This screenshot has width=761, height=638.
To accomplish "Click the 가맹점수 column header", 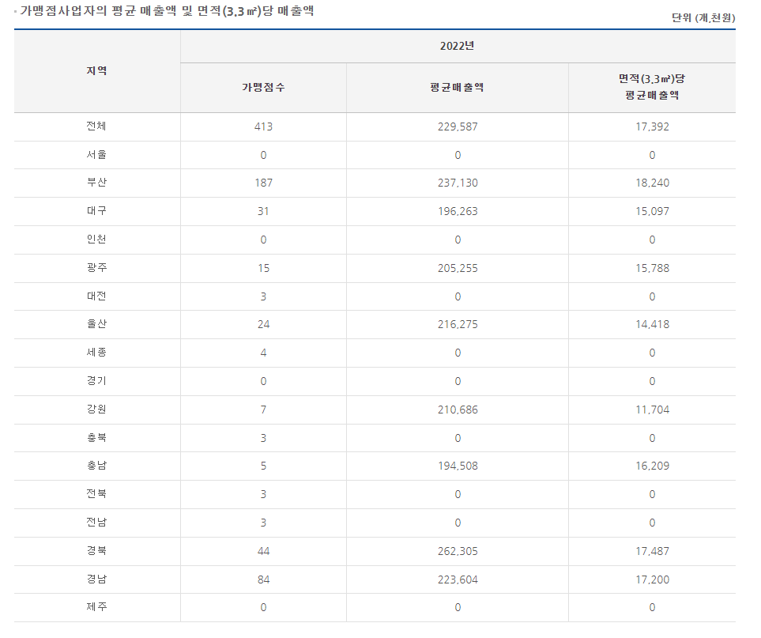I will [263, 88].
